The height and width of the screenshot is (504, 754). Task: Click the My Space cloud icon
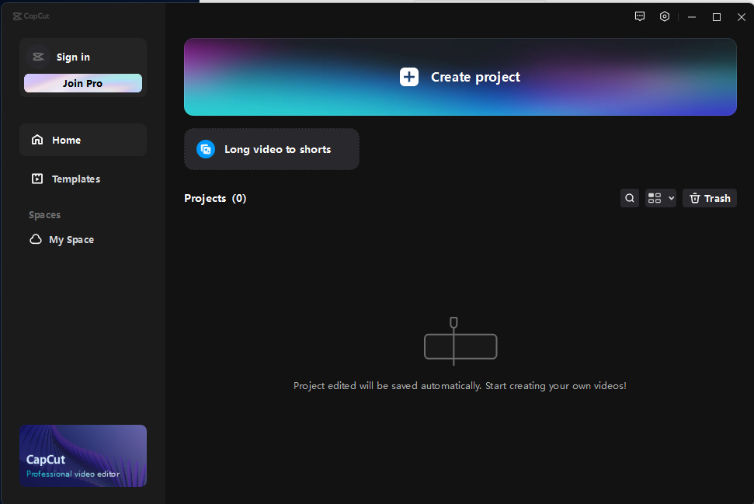click(x=36, y=239)
